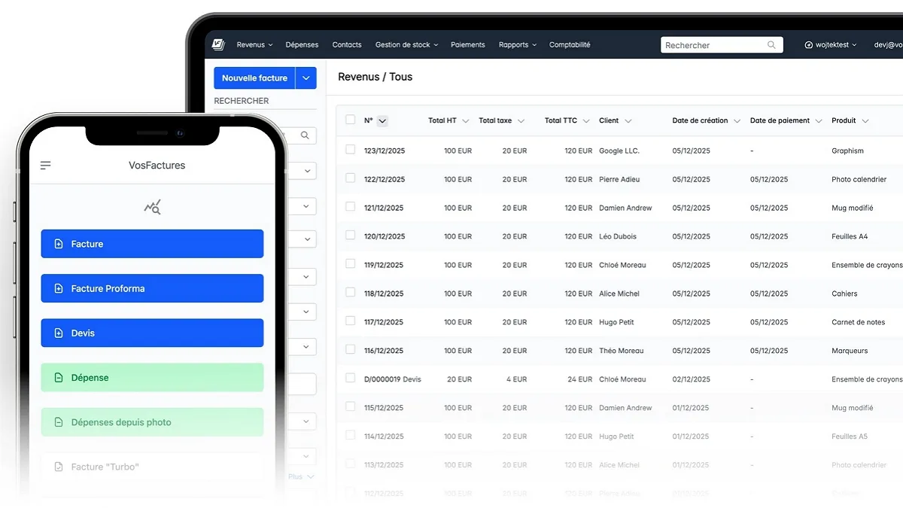The height and width of the screenshot is (508, 903).
Task: Click the Produit column chevron
Action: pyautogui.click(x=865, y=121)
